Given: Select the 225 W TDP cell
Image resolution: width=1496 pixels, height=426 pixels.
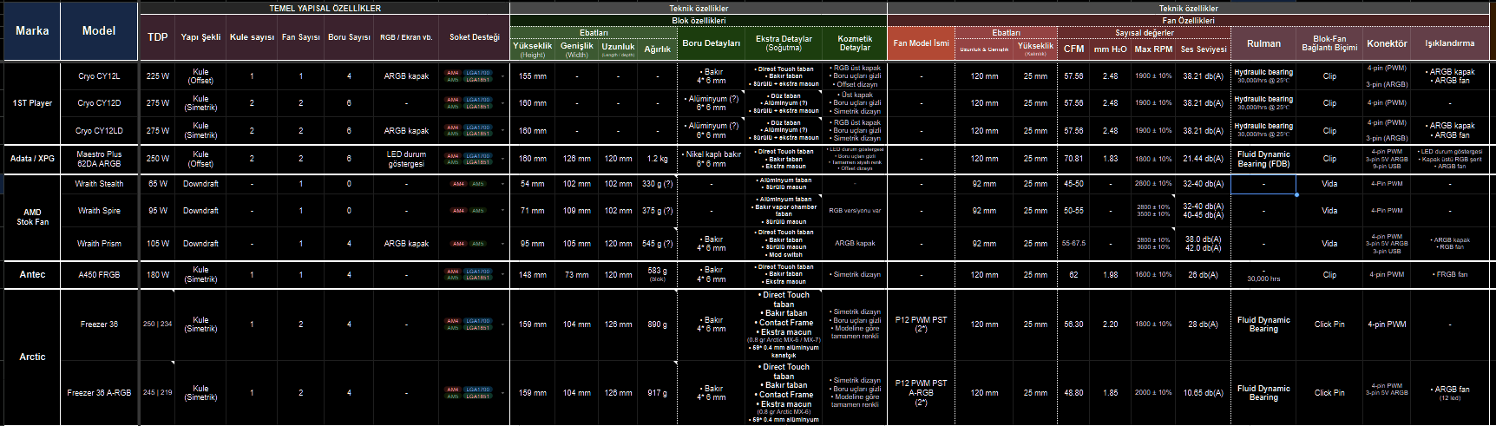Looking at the screenshot, I should 158,76.
